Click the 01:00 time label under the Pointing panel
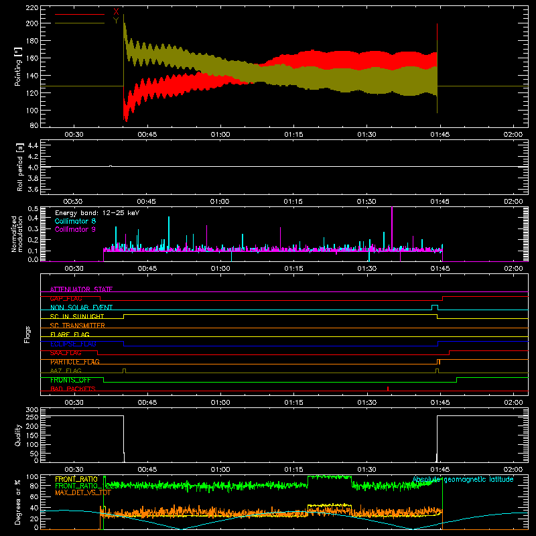The image size is (536, 536). tap(220, 135)
